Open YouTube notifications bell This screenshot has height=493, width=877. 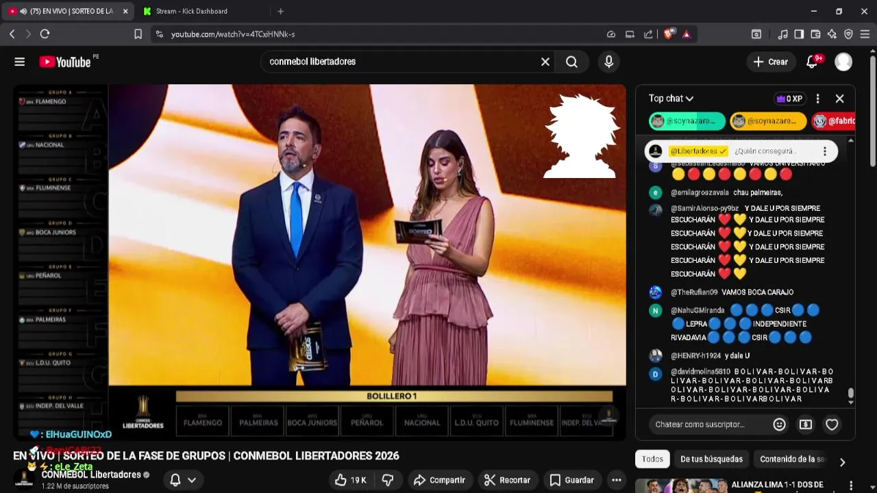[x=813, y=62]
